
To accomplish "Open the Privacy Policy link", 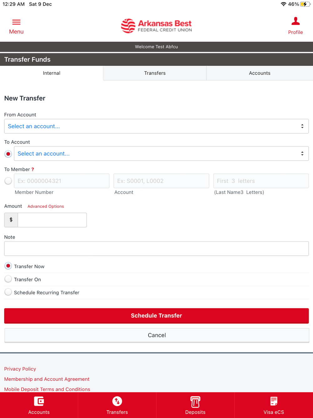I will pyautogui.click(x=20, y=369).
